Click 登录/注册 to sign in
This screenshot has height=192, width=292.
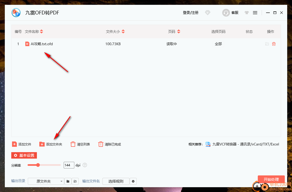(190, 13)
